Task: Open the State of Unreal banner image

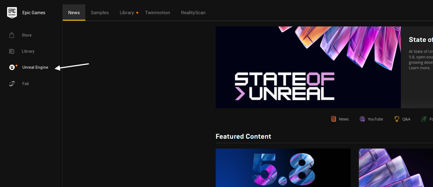Action: pyautogui.click(x=308, y=67)
